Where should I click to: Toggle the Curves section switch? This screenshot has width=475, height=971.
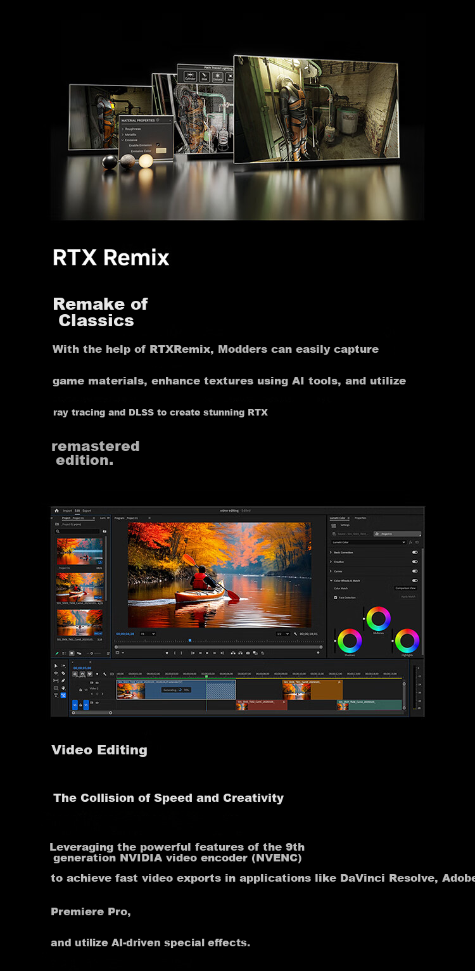(415, 571)
